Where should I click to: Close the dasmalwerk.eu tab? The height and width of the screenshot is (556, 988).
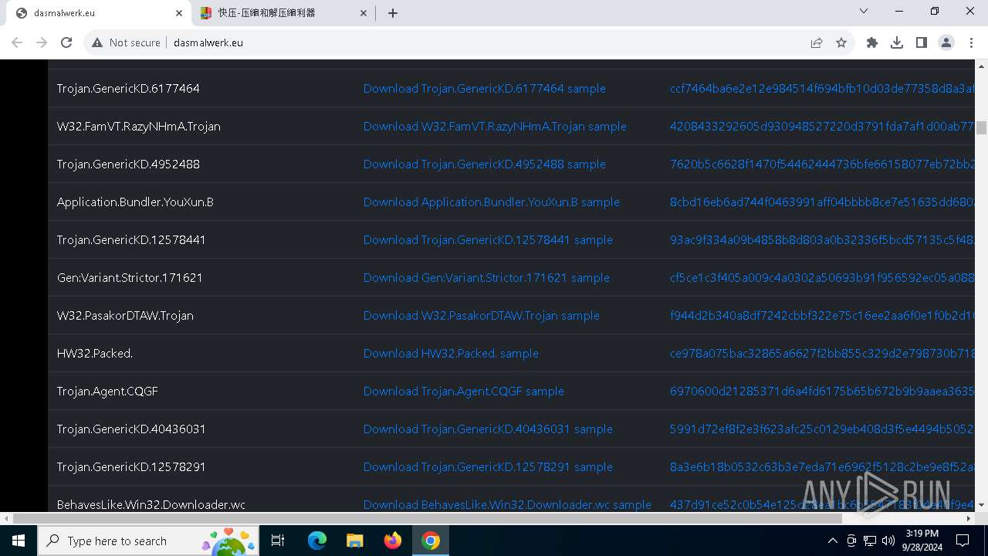(178, 12)
